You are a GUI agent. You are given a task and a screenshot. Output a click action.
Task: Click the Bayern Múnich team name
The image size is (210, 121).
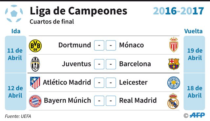pyautogui.click(x=67, y=100)
